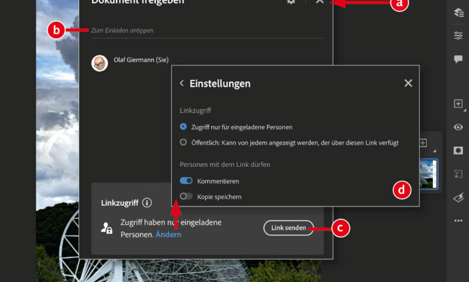Select the 'Öffentlich' link access radio option
The width and height of the screenshot is (469, 282).
[183, 142]
